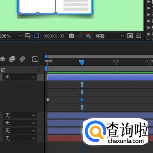Screen dimensions: 153x153
Task: Toggle the region of interest button
Action: pyautogui.click(x=130, y=36)
